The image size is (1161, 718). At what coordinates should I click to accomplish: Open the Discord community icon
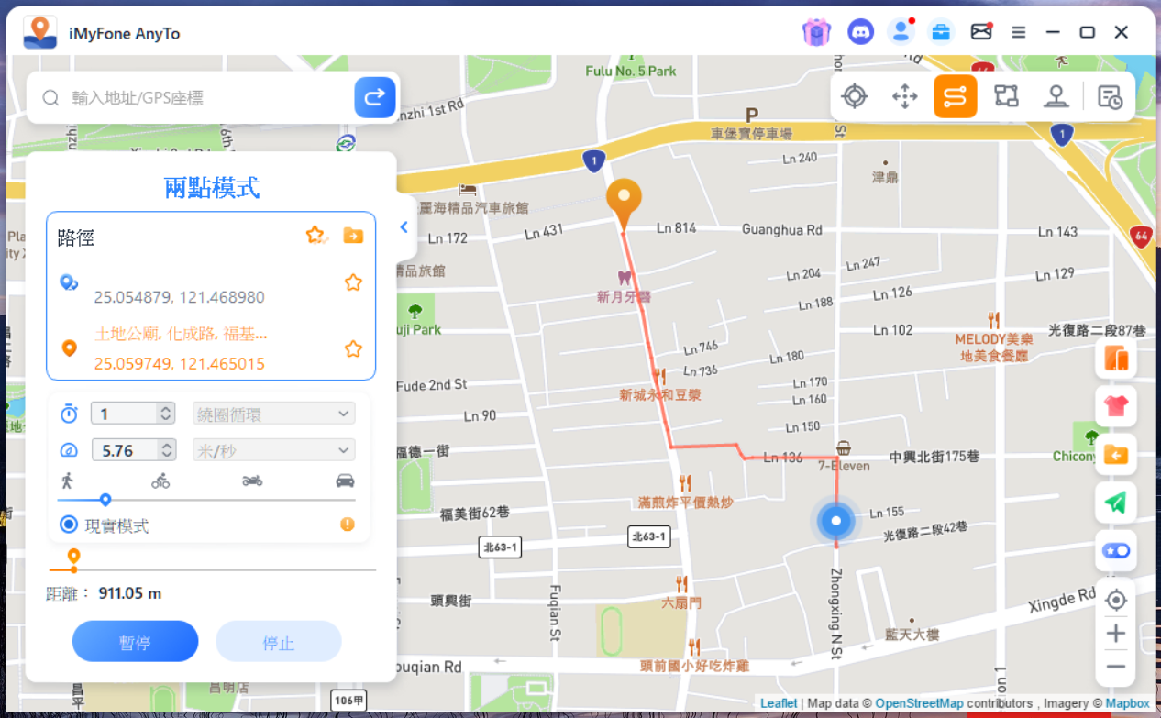pyautogui.click(x=860, y=32)
